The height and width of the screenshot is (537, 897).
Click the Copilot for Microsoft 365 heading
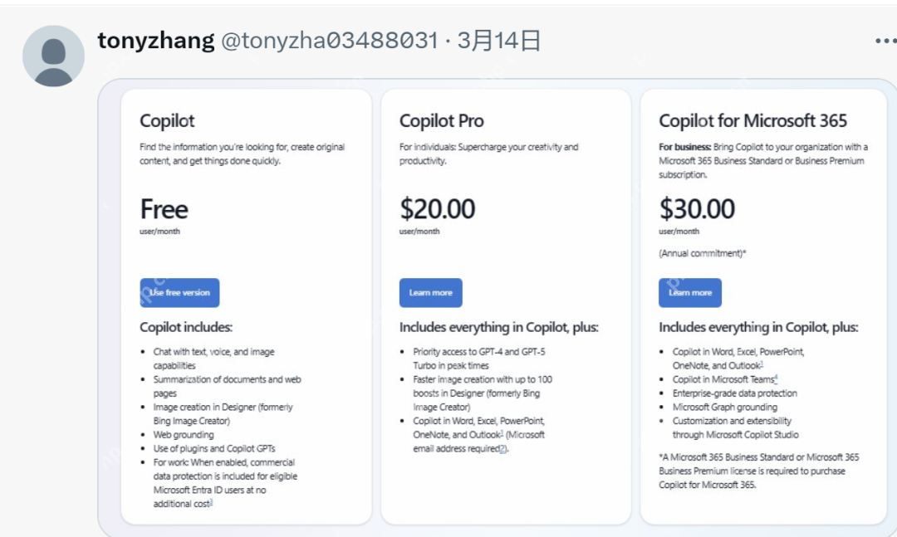752,121
